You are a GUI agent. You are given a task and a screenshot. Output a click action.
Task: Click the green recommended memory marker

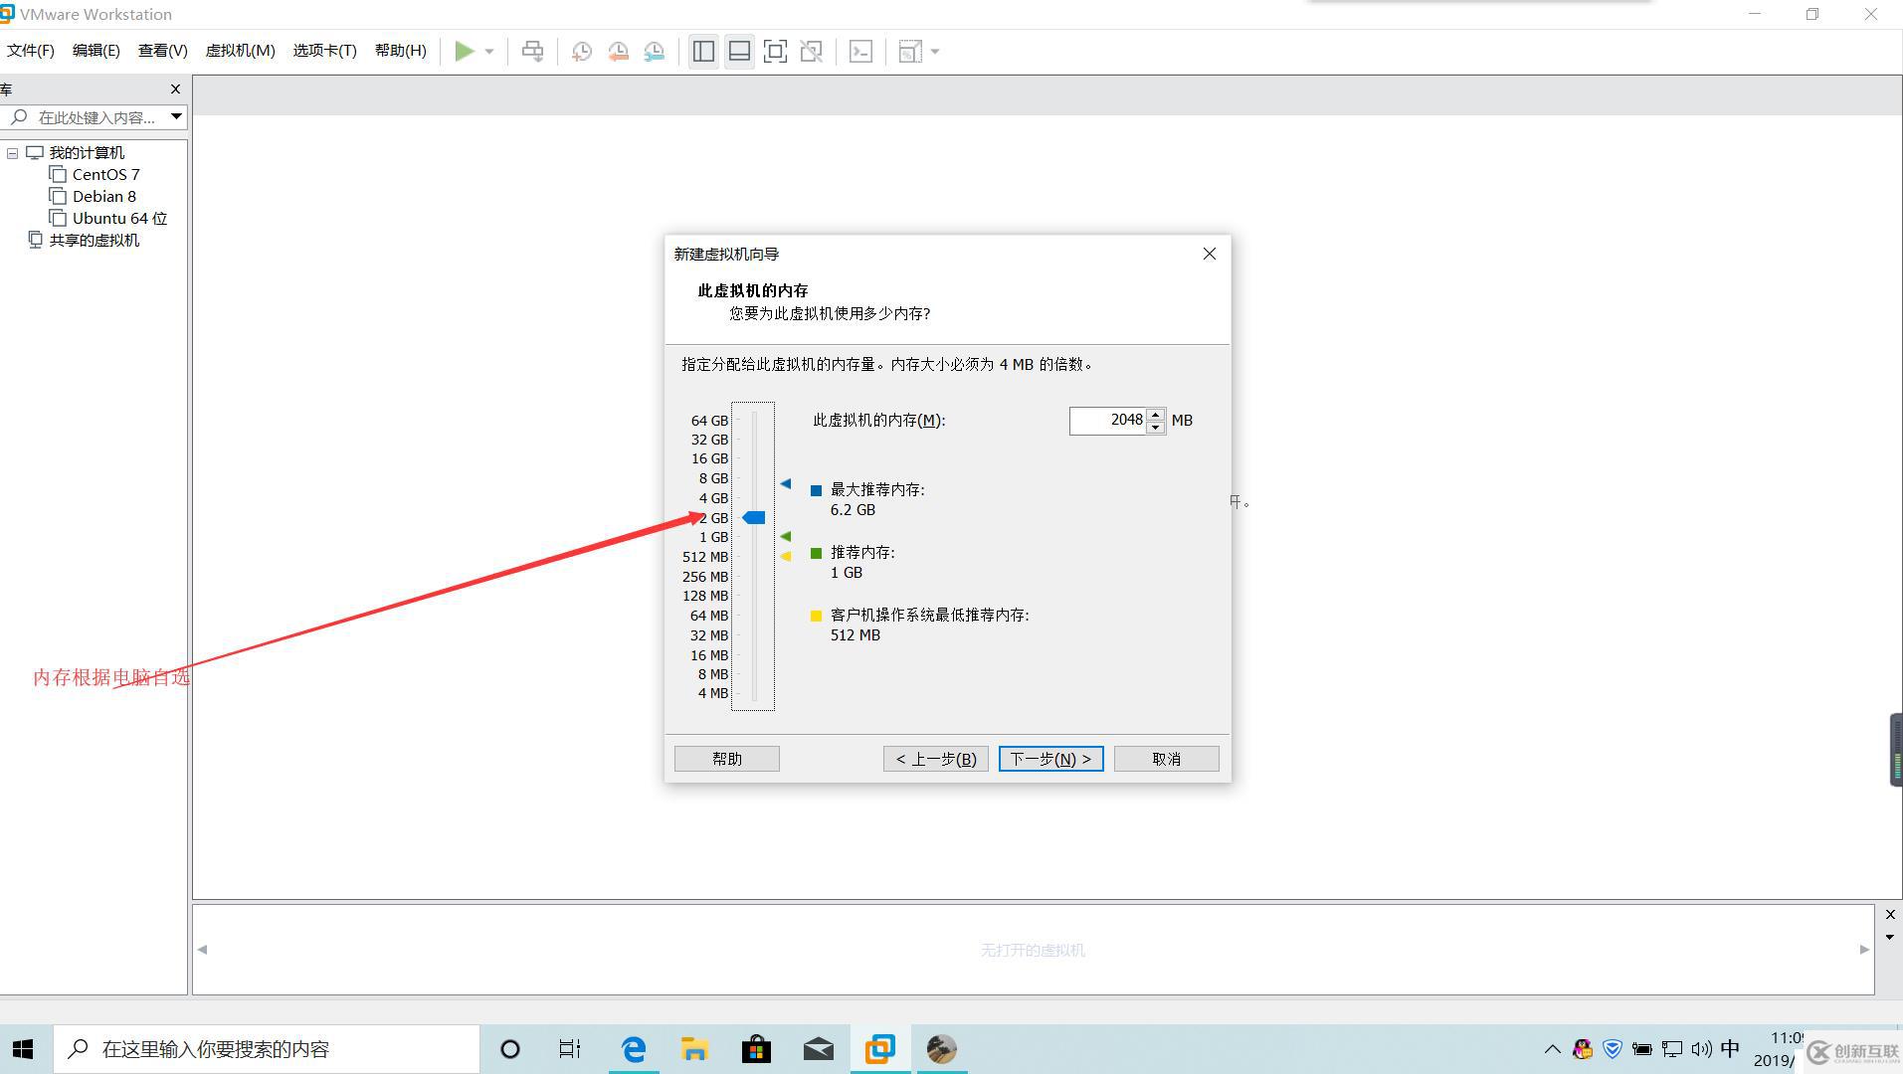point(786,537)
